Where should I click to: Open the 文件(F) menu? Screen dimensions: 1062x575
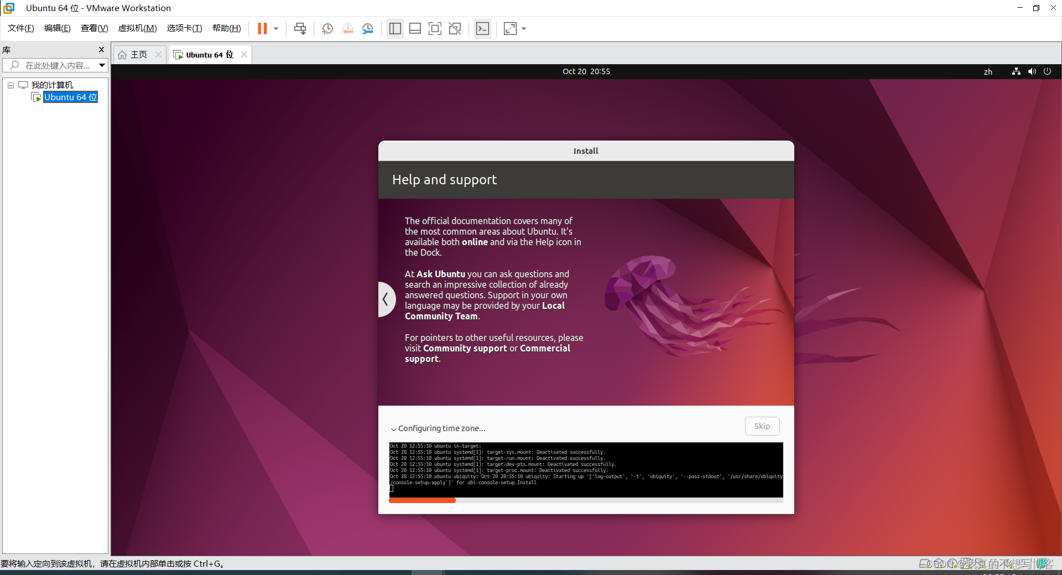[x=21, y=28]
